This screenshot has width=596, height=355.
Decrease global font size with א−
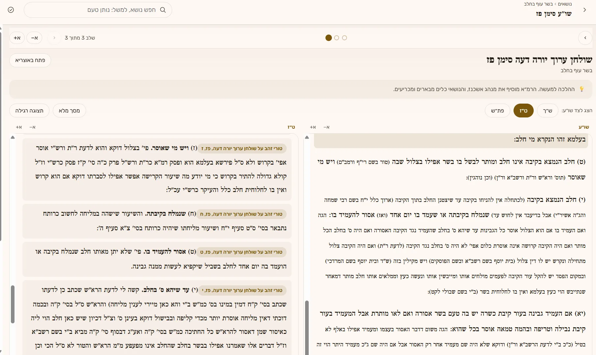tap(34, 38)
